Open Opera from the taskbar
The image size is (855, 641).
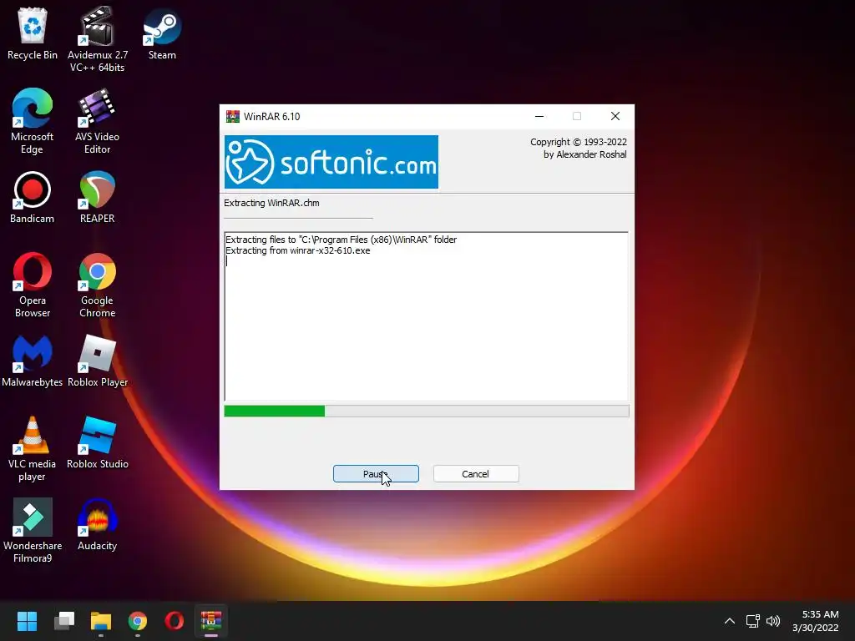174,621
